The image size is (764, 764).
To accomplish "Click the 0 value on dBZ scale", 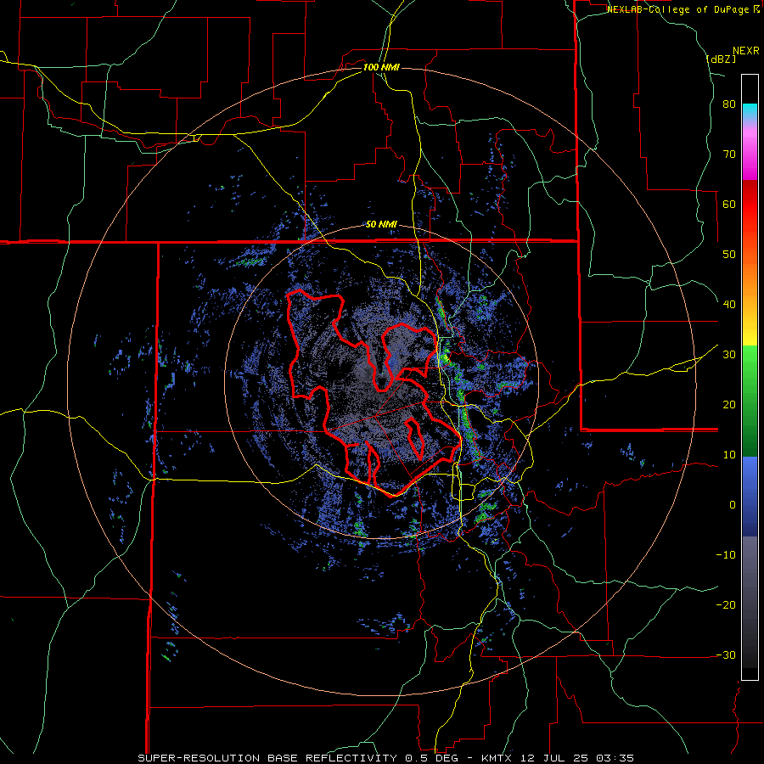I will point(733,505).
